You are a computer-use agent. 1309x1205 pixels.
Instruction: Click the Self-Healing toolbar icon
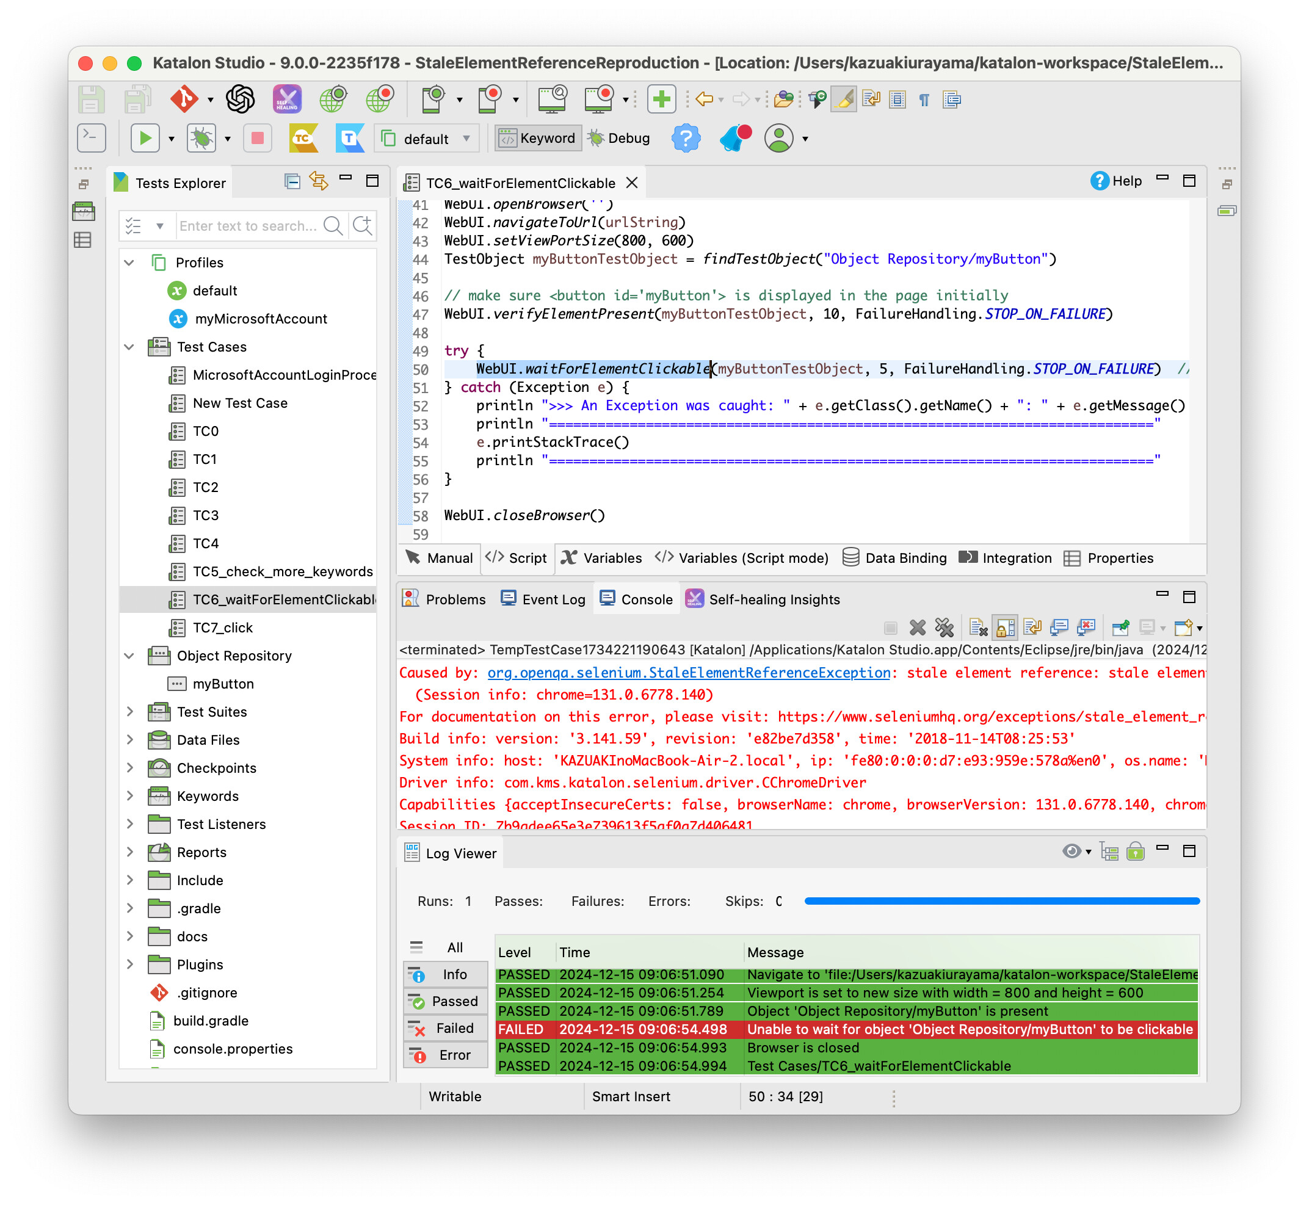287,99
